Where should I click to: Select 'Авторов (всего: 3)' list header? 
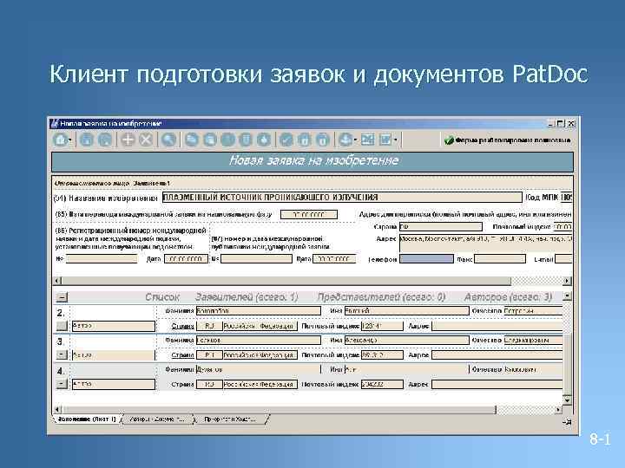click(x=508, y=297)
